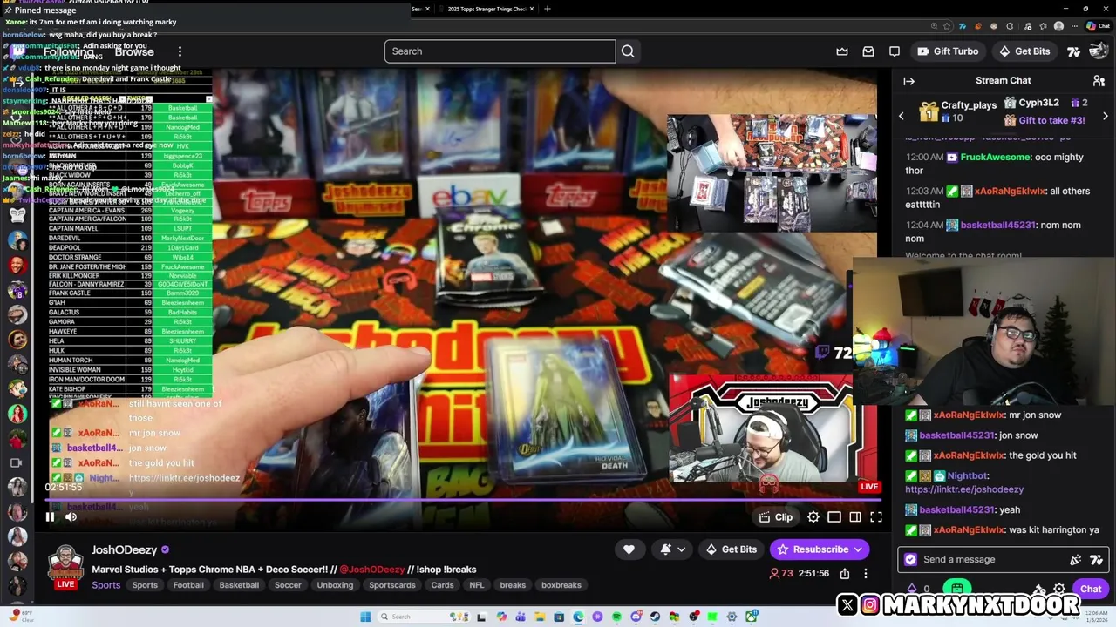Open Windows Start menu

(x=365, y=617)
